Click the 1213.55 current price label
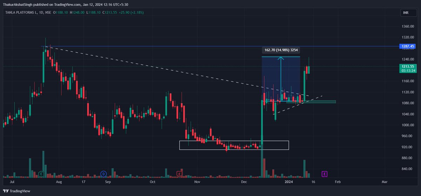This screenshot has height=196, width=421. coord(408,66)
